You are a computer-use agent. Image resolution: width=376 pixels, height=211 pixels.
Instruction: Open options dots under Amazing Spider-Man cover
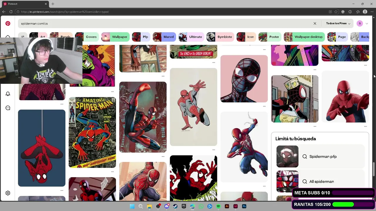113,172
